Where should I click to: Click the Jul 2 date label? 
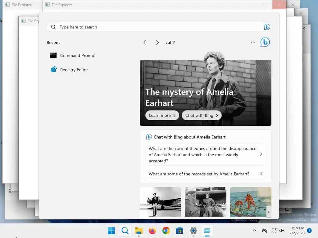(170, 42)
